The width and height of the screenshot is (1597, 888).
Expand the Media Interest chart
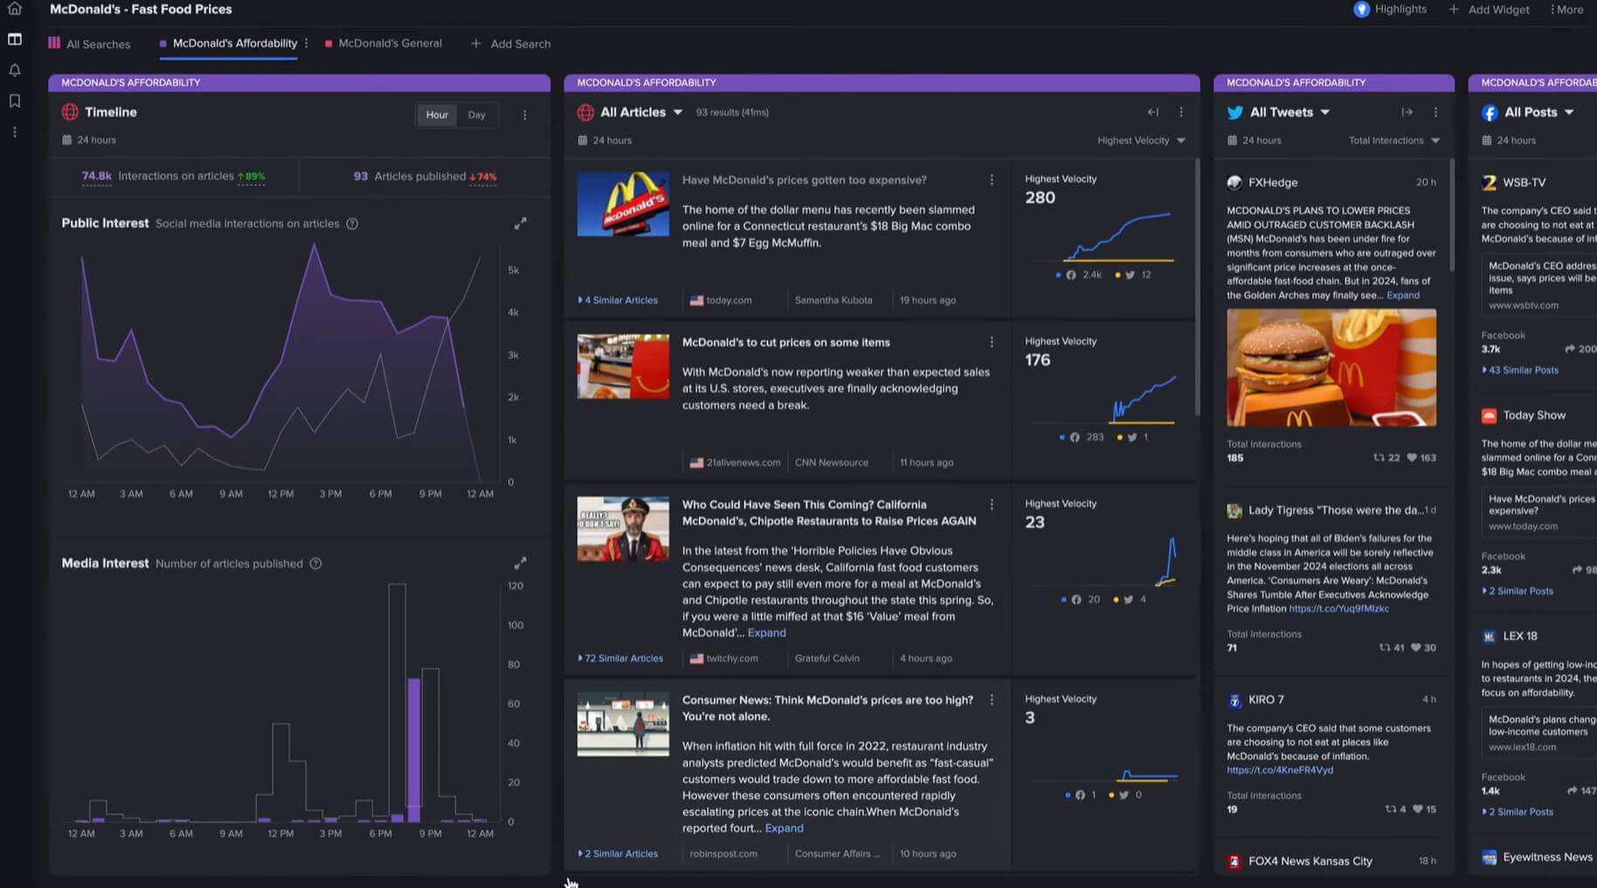tap(521, 563)
